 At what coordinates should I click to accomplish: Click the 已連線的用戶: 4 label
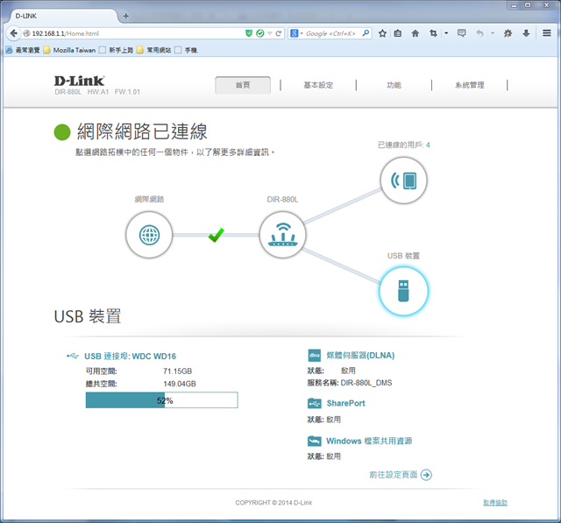(403, 145)
